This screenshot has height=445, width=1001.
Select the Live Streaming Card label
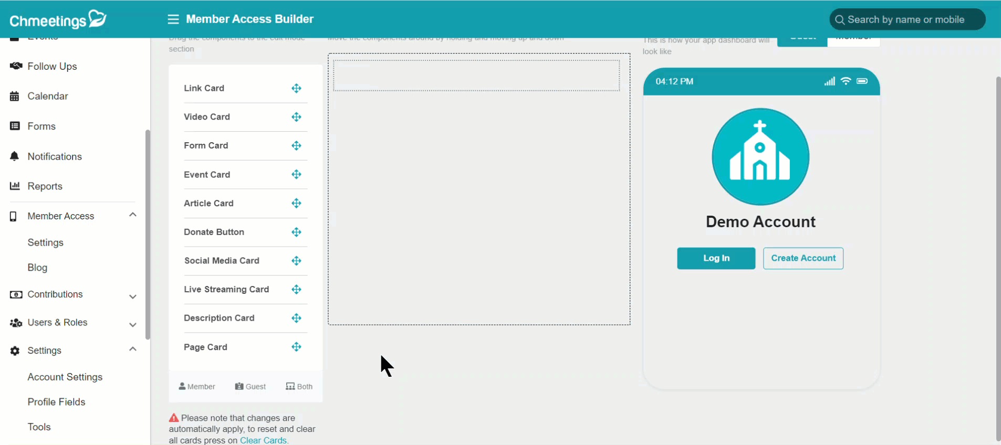tap(226, 289)
